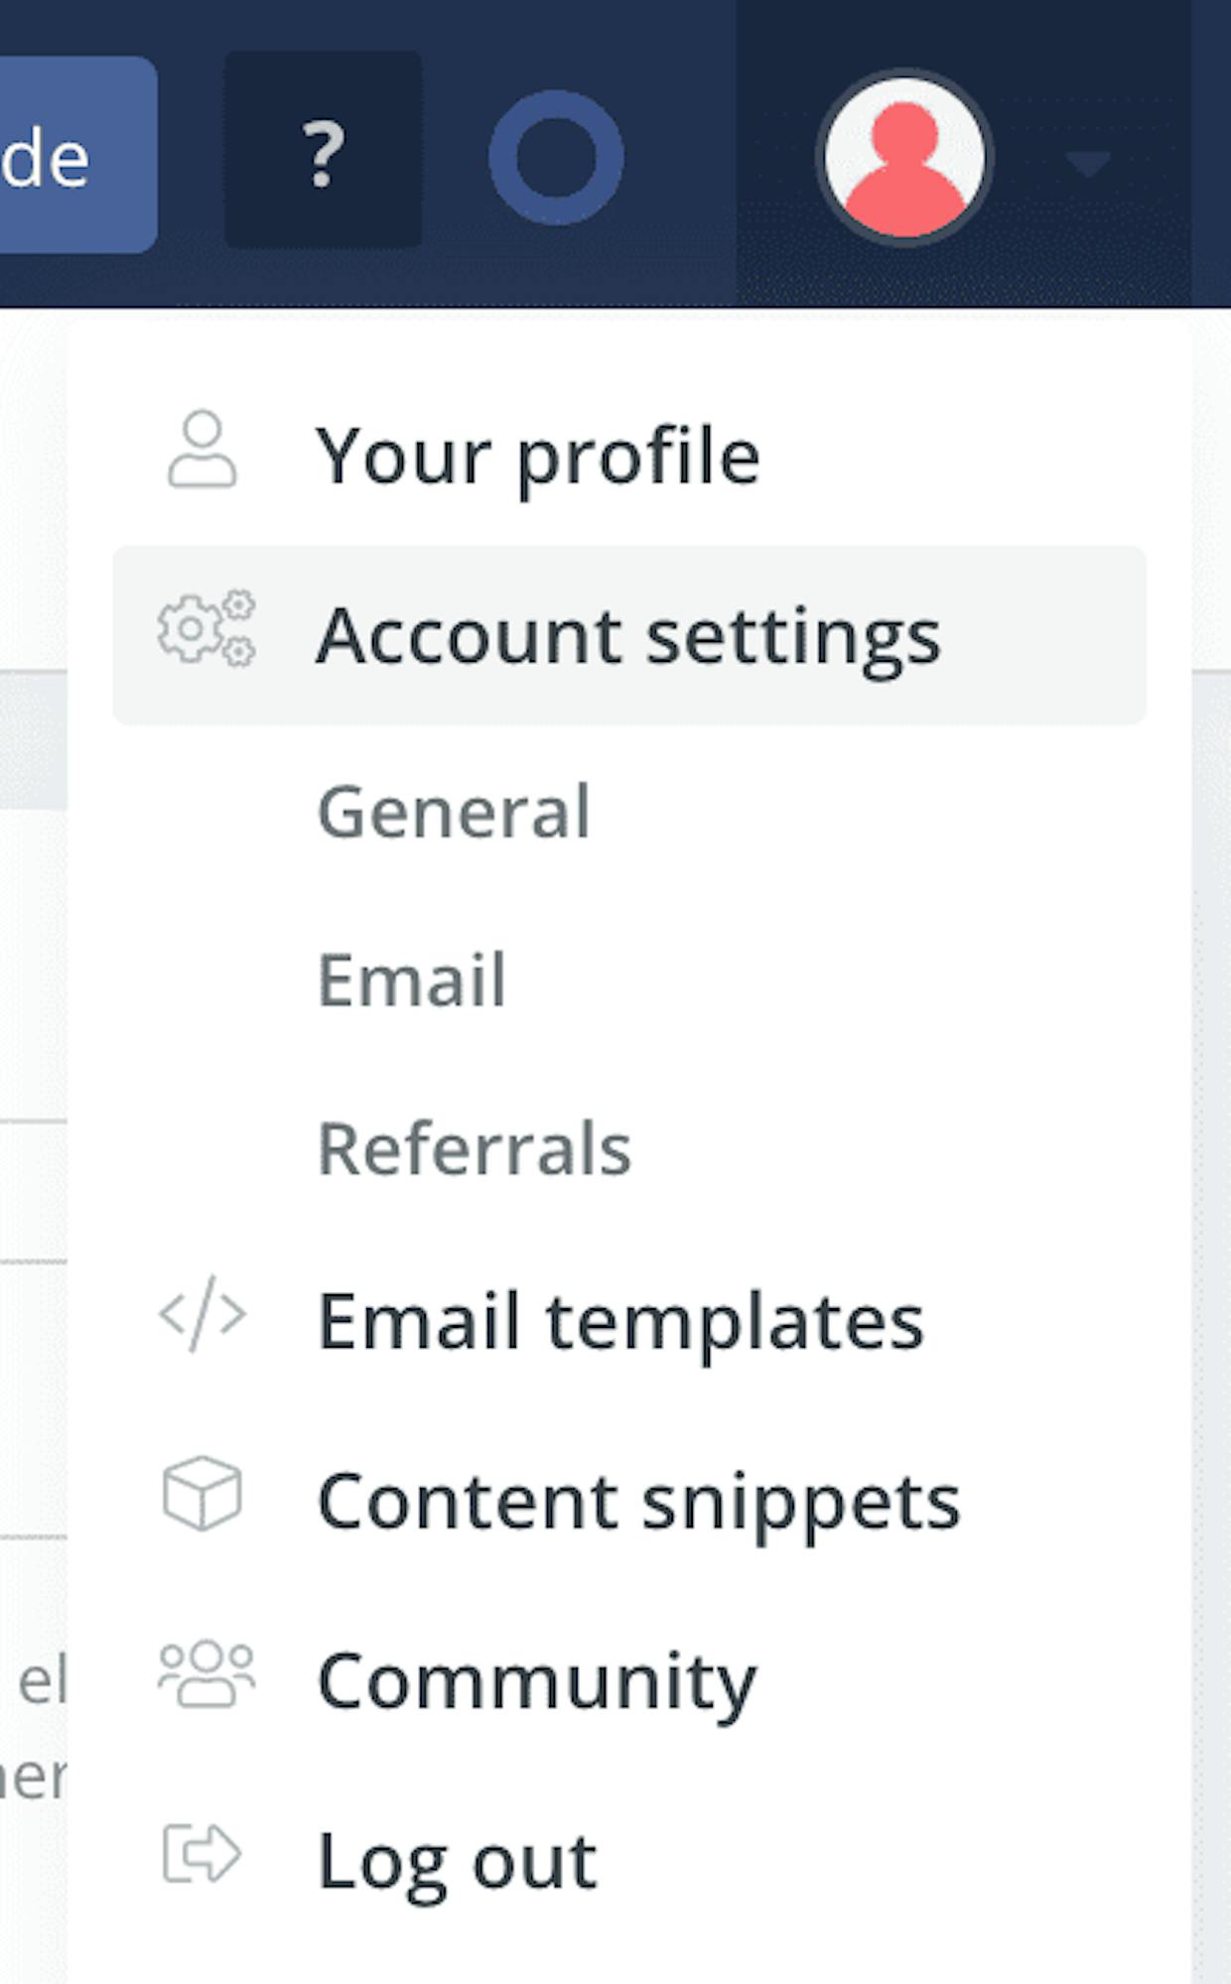
Task: Click the question mark help icon
Action: click(x=323, y=151)
